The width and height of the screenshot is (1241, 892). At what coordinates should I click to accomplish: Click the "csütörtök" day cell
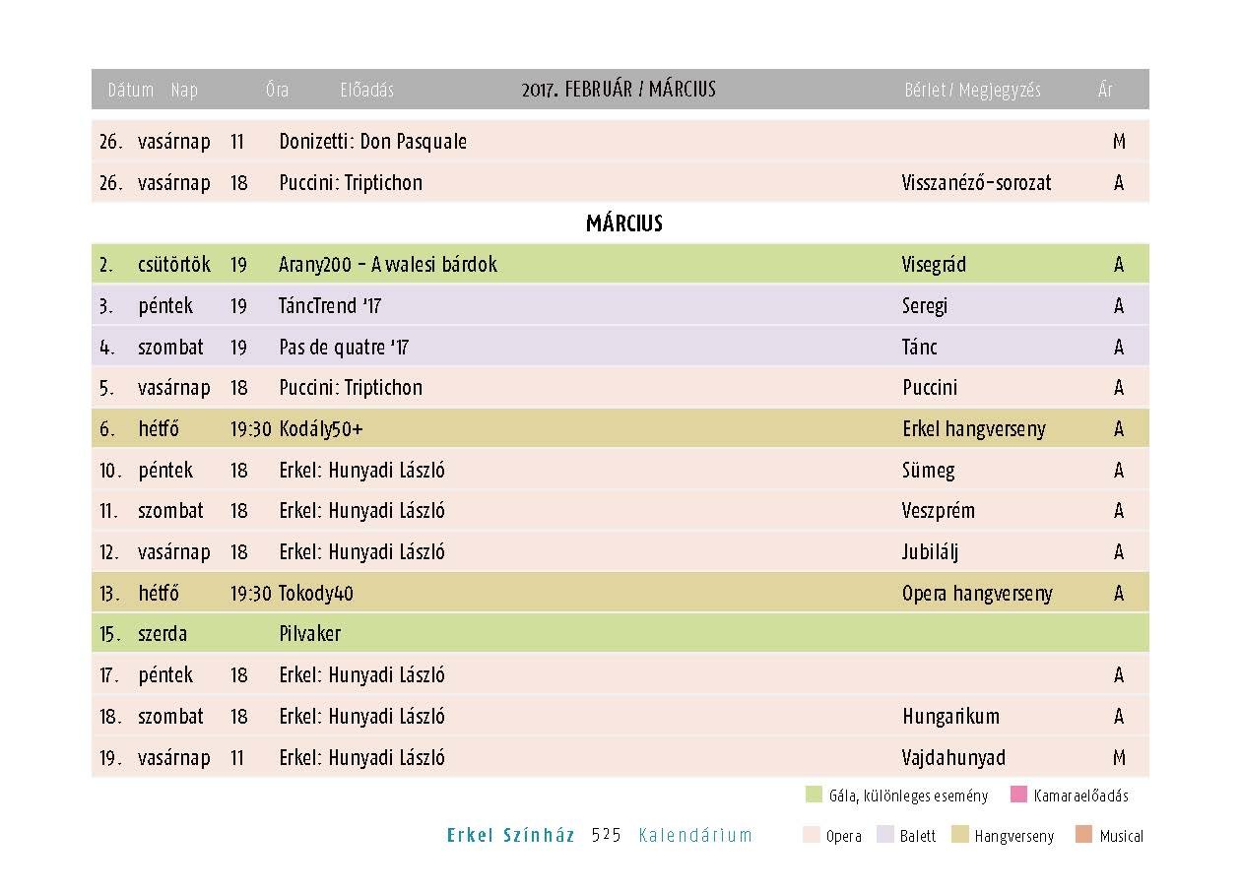click(x=174, y=265)
